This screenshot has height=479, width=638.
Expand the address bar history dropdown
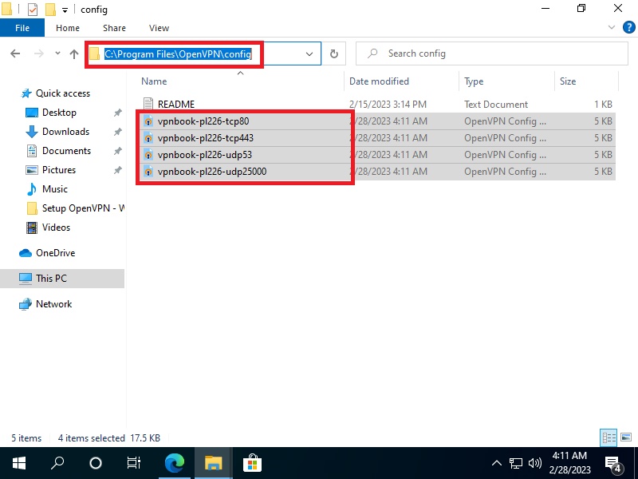[309, 54]
